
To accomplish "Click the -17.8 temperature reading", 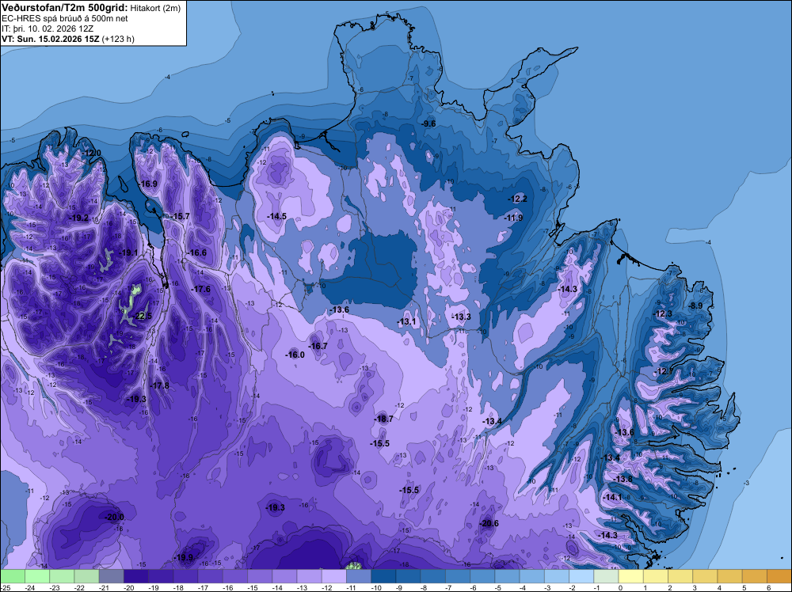I will coord(160,385).
